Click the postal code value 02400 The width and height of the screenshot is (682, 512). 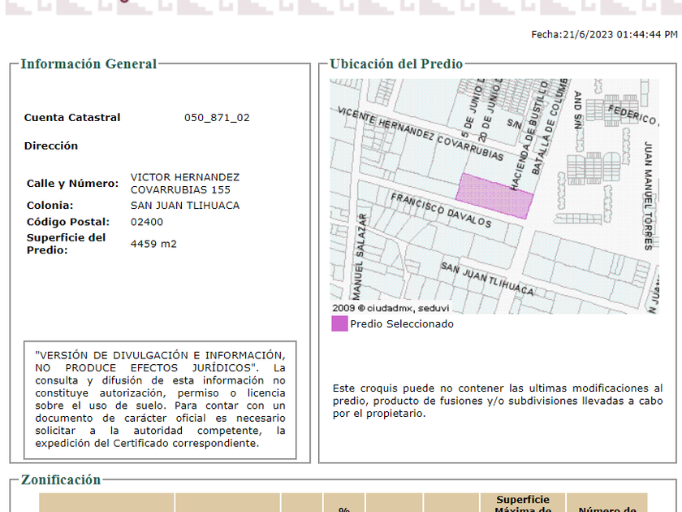(147, 222)
